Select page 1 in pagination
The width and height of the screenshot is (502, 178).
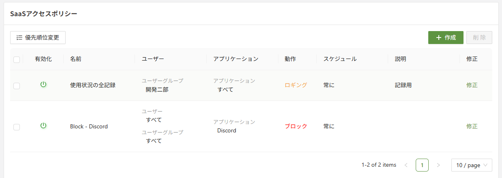(422, 165)
